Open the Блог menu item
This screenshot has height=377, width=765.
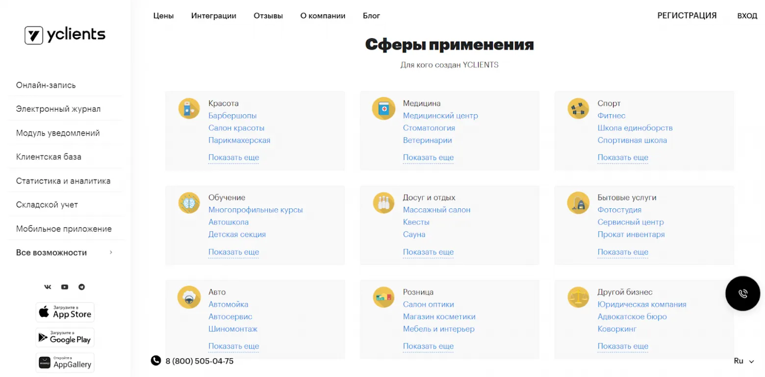tap(371, 16)
